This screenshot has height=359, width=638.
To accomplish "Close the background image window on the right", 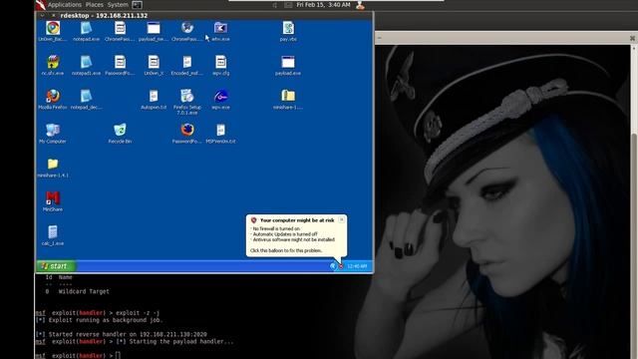I will point(632,38).
